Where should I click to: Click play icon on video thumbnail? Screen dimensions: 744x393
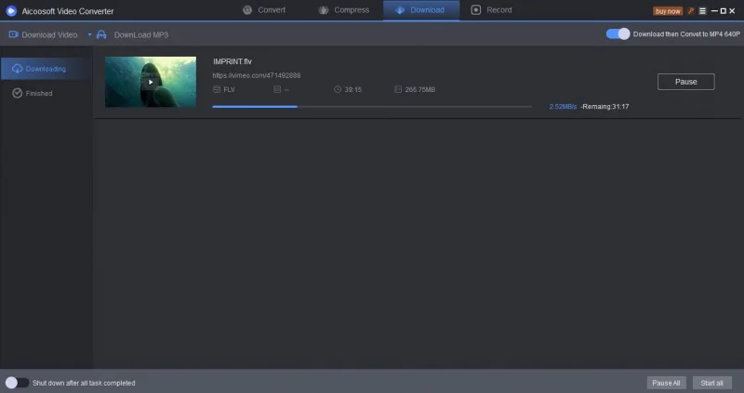click(x=151, y=82)
